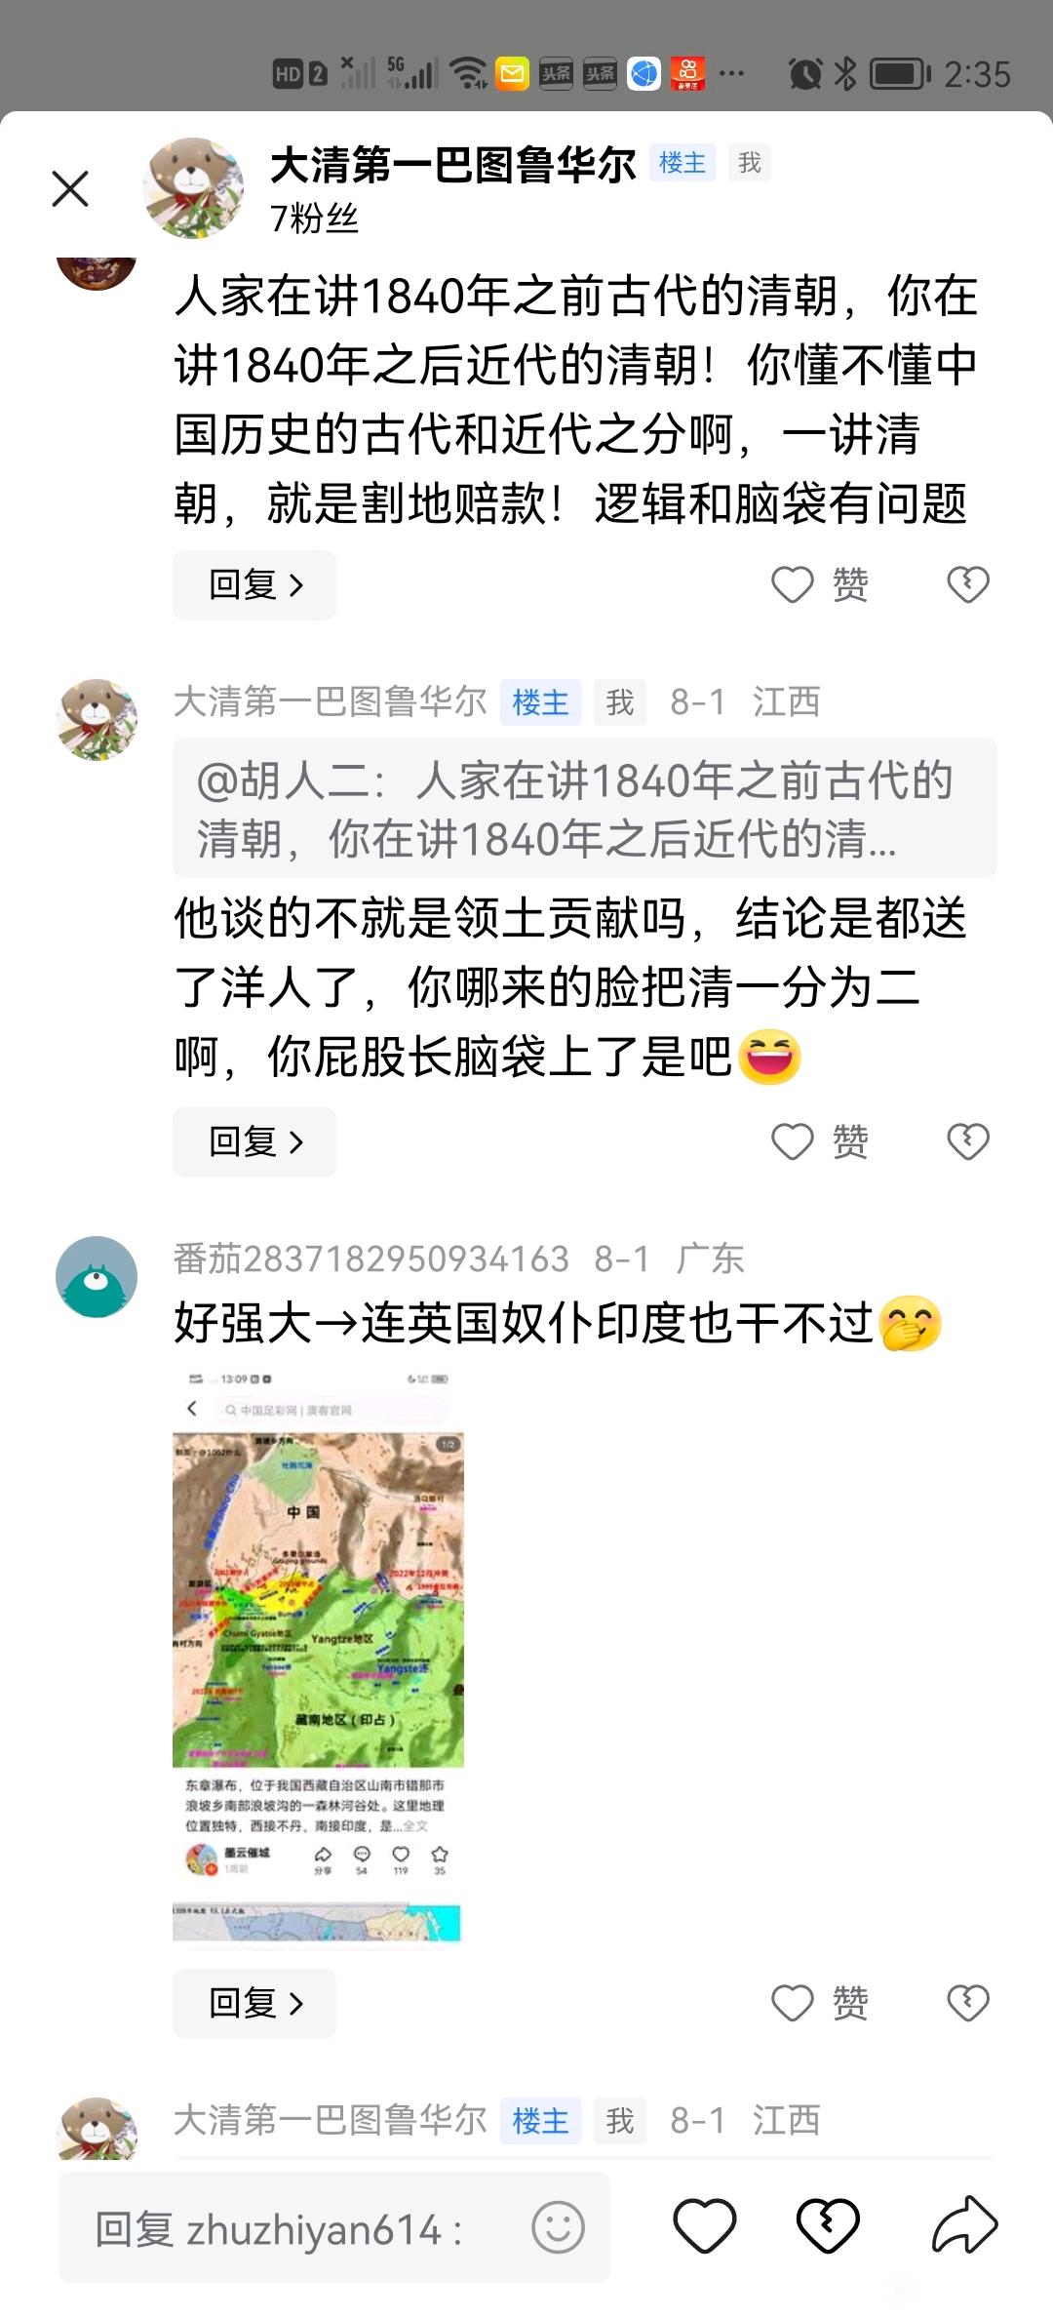1053x2318 pixels.
Task: Tap the share arrow icon
Action: tap(964, 2224)
